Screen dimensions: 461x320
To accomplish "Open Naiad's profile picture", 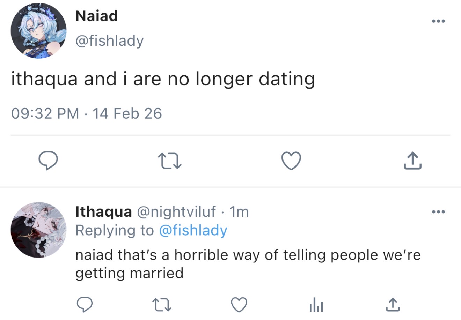I will 38,30.
